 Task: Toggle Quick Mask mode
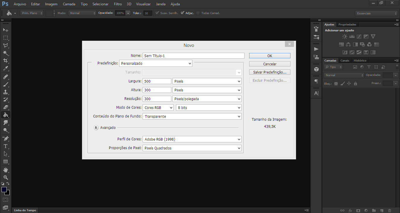tap(6, 200)
